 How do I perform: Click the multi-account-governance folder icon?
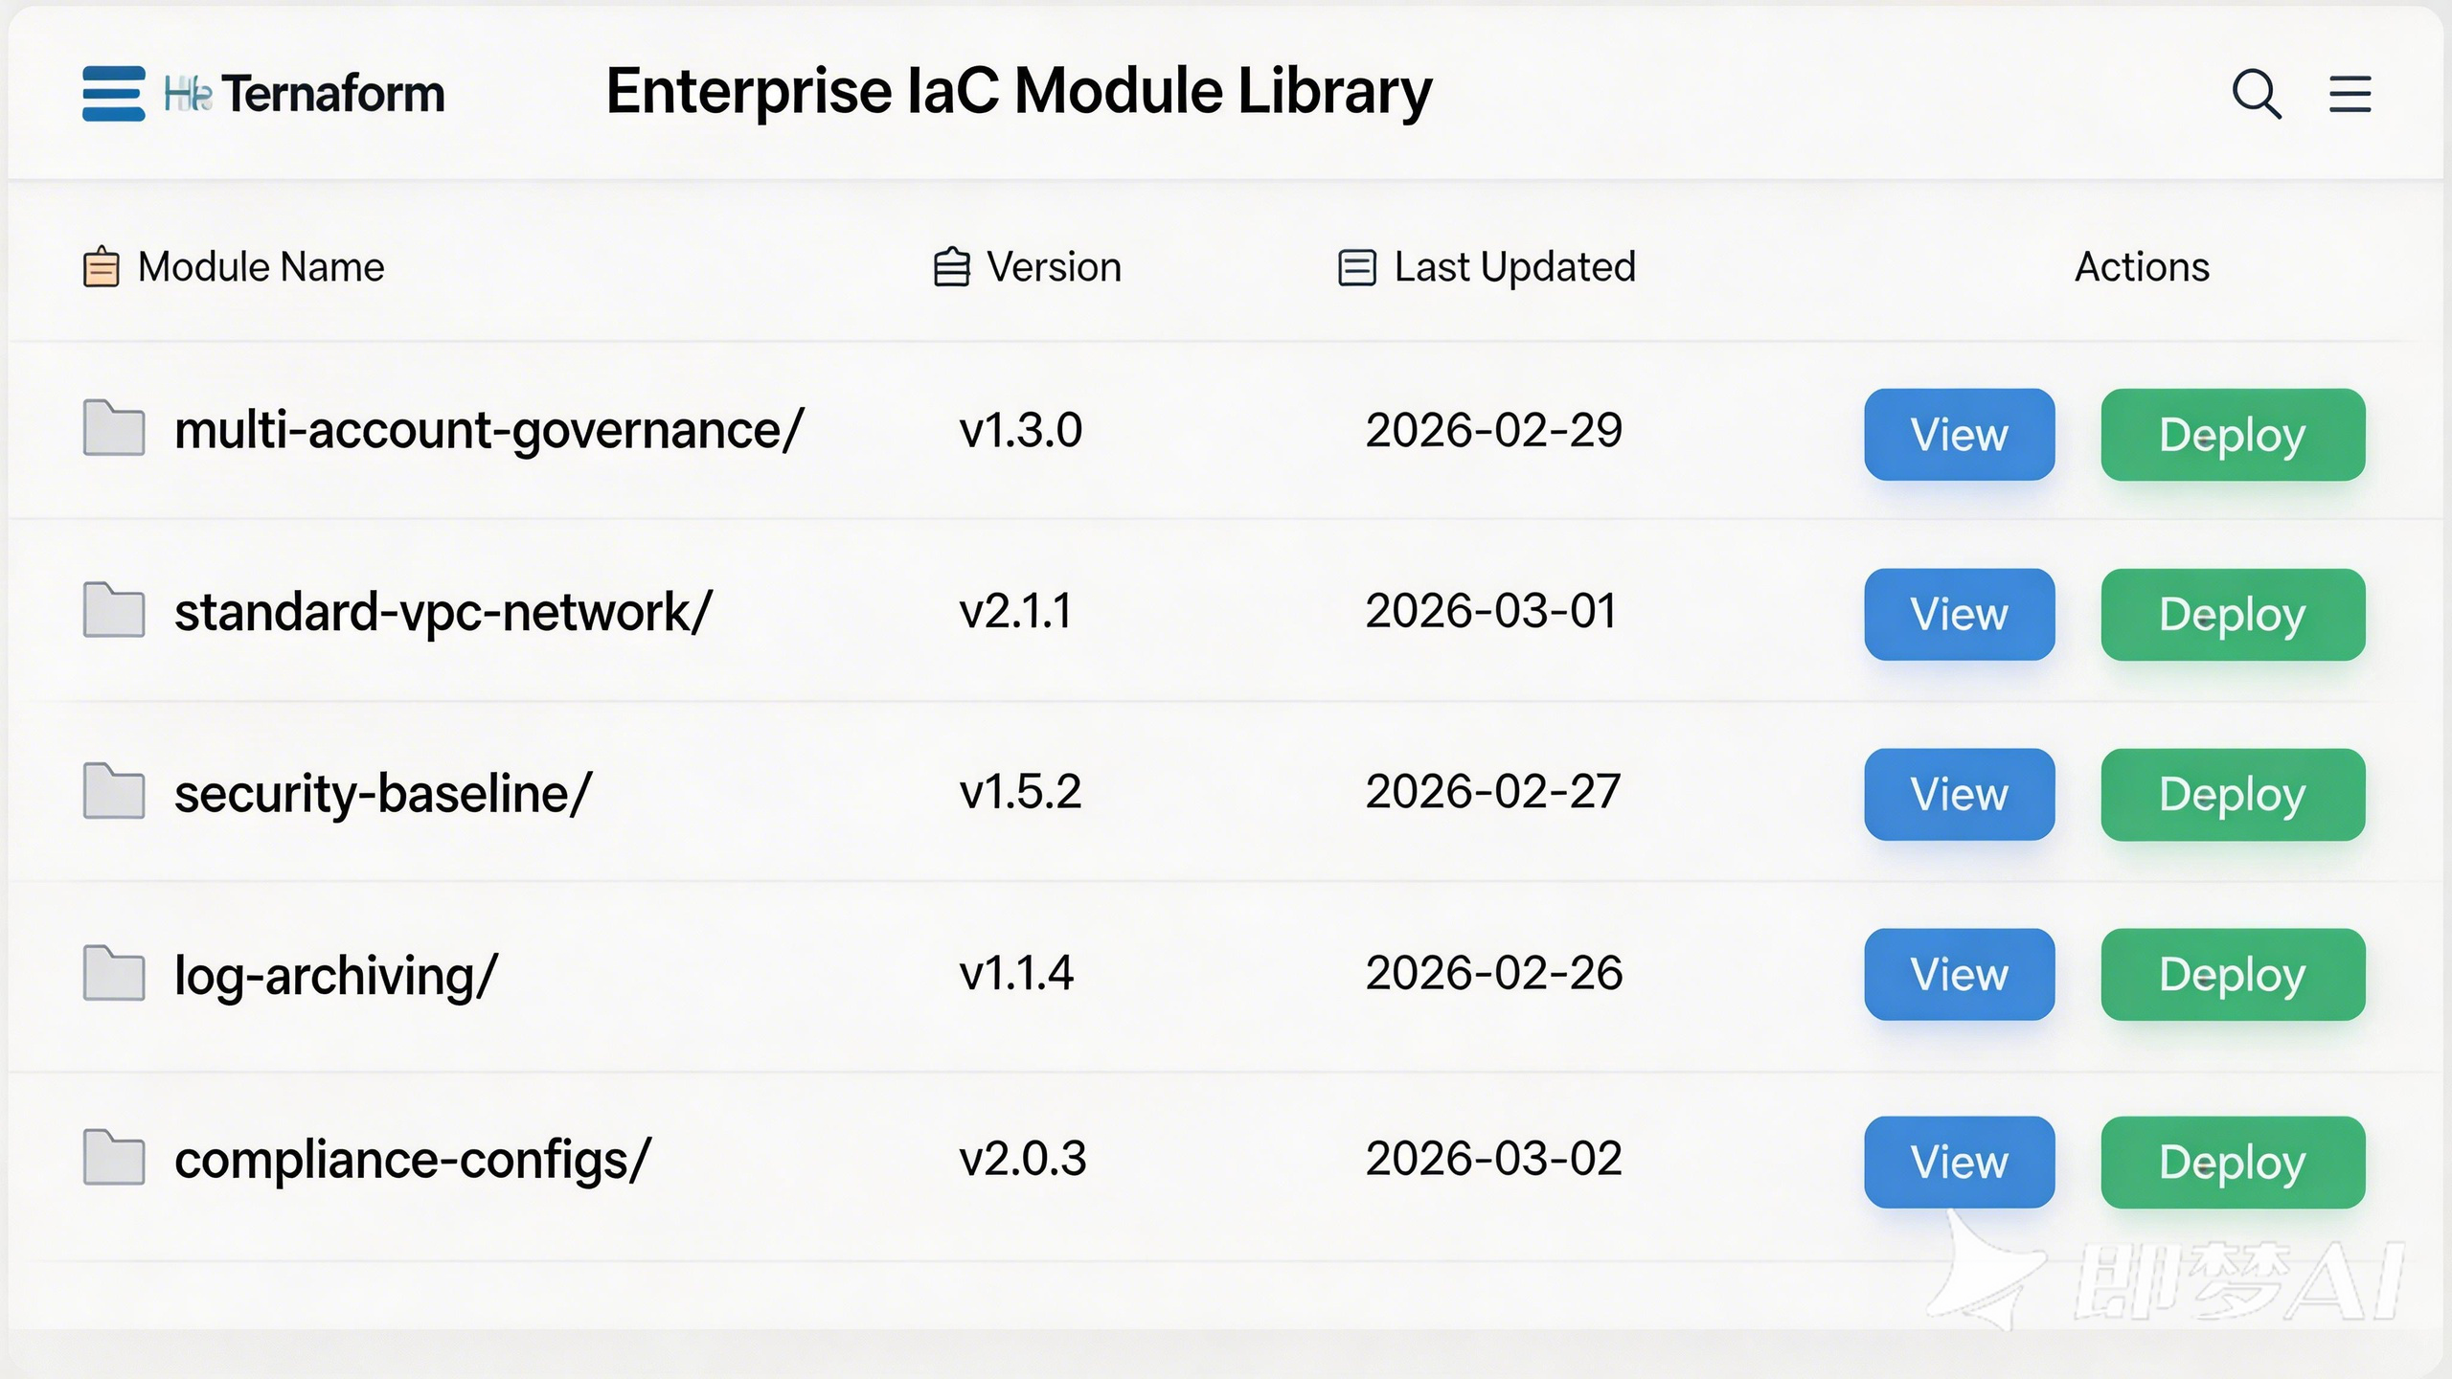tap(114, 428)
